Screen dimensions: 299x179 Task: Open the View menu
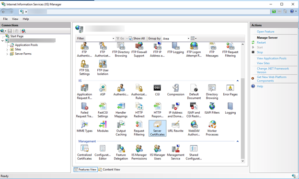tap(15, 19)
